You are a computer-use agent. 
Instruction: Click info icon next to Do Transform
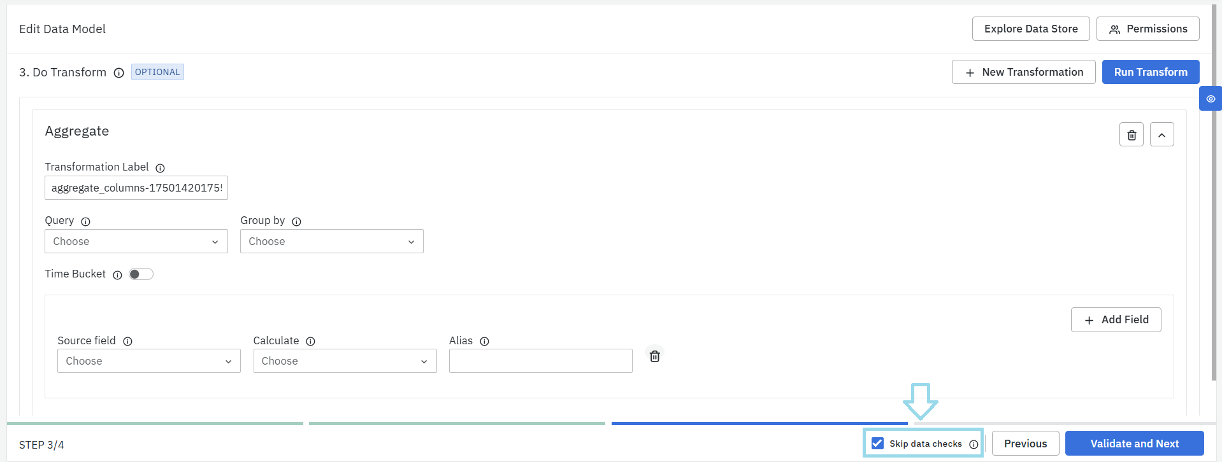coord(119,73)
